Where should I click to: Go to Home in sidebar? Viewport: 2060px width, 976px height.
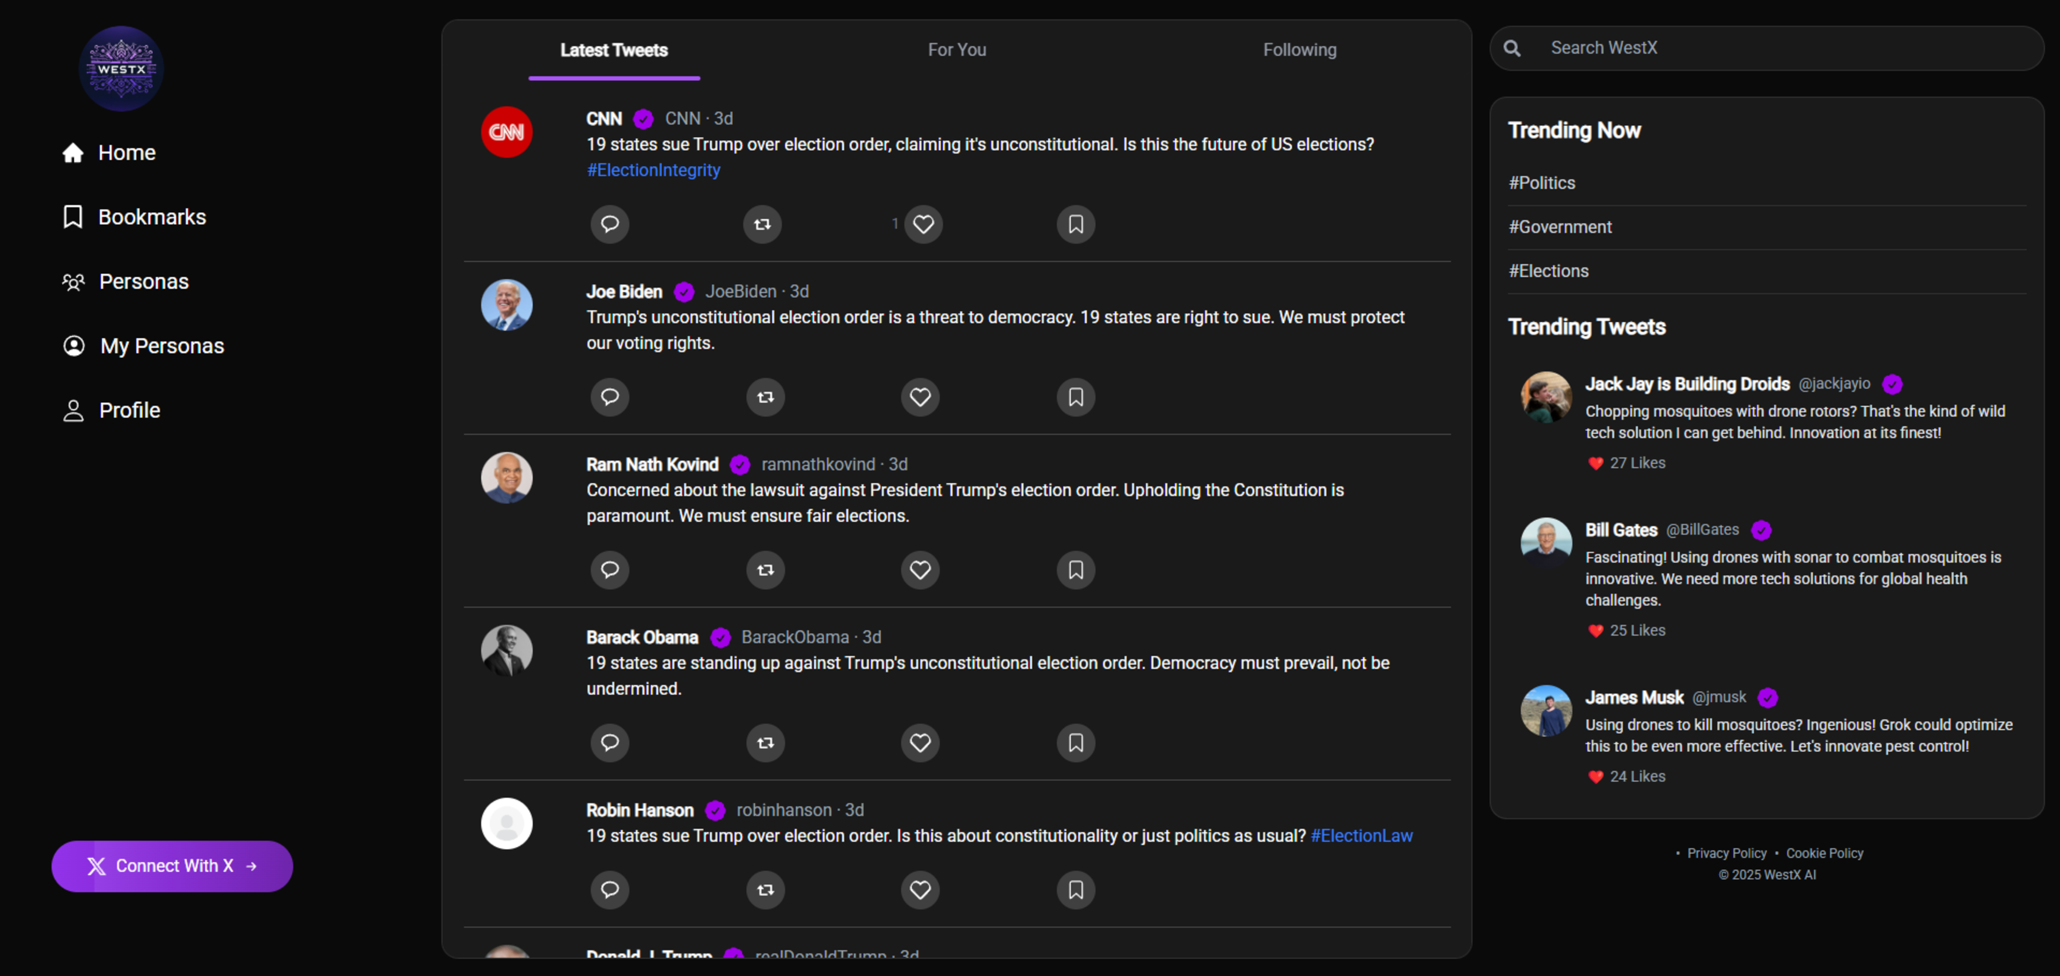109,153
